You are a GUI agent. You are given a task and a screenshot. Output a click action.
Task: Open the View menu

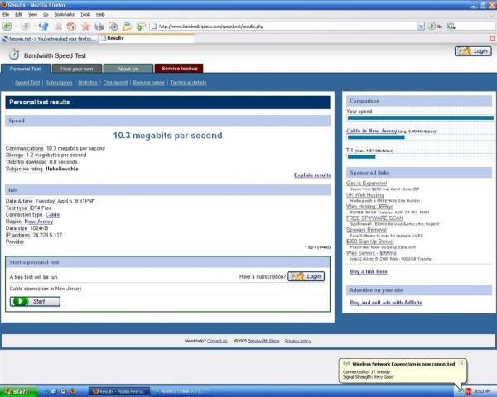point(32,15)
